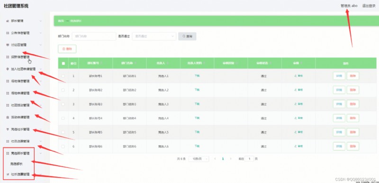Click the grid icon beside 社员选票管理
This screenshot has width=379, height=183.
coord(7,141)
